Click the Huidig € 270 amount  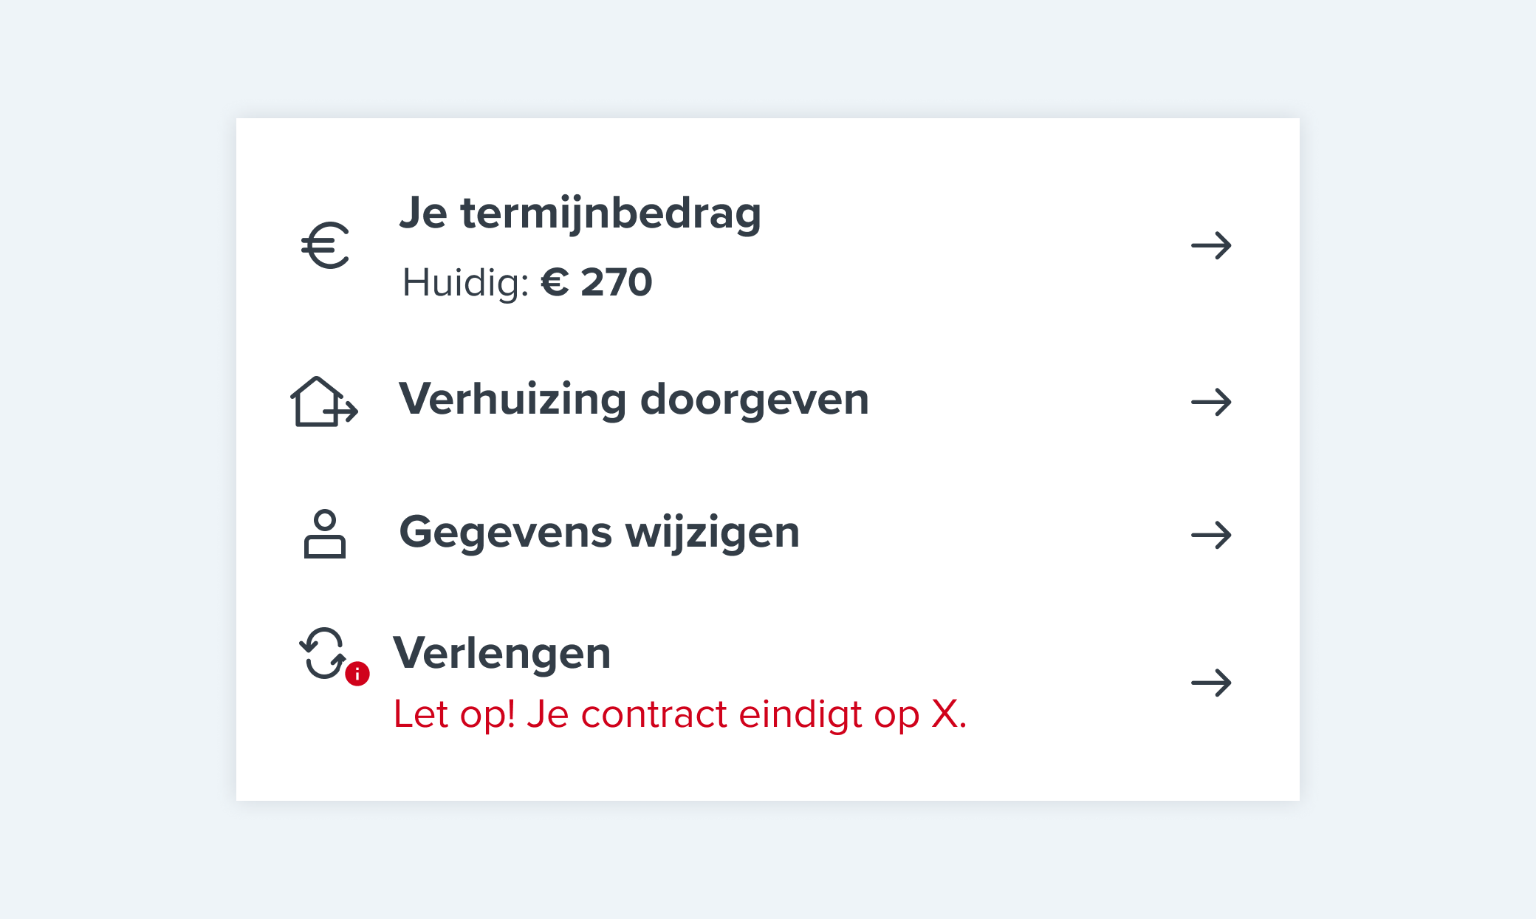tap(527, 283)
